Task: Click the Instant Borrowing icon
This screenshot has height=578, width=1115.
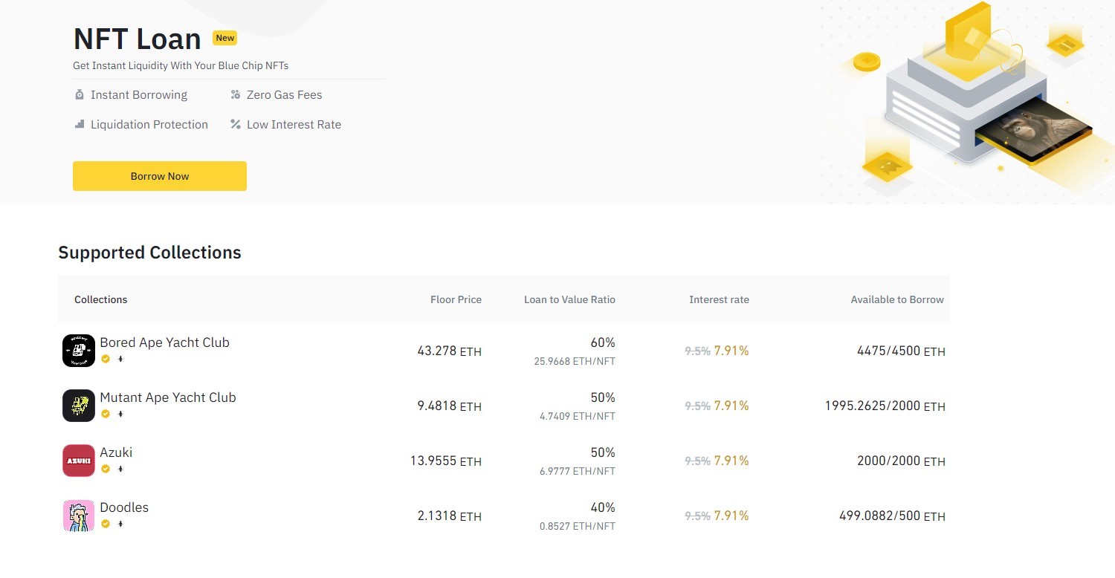Action: (x=80, y=95)
